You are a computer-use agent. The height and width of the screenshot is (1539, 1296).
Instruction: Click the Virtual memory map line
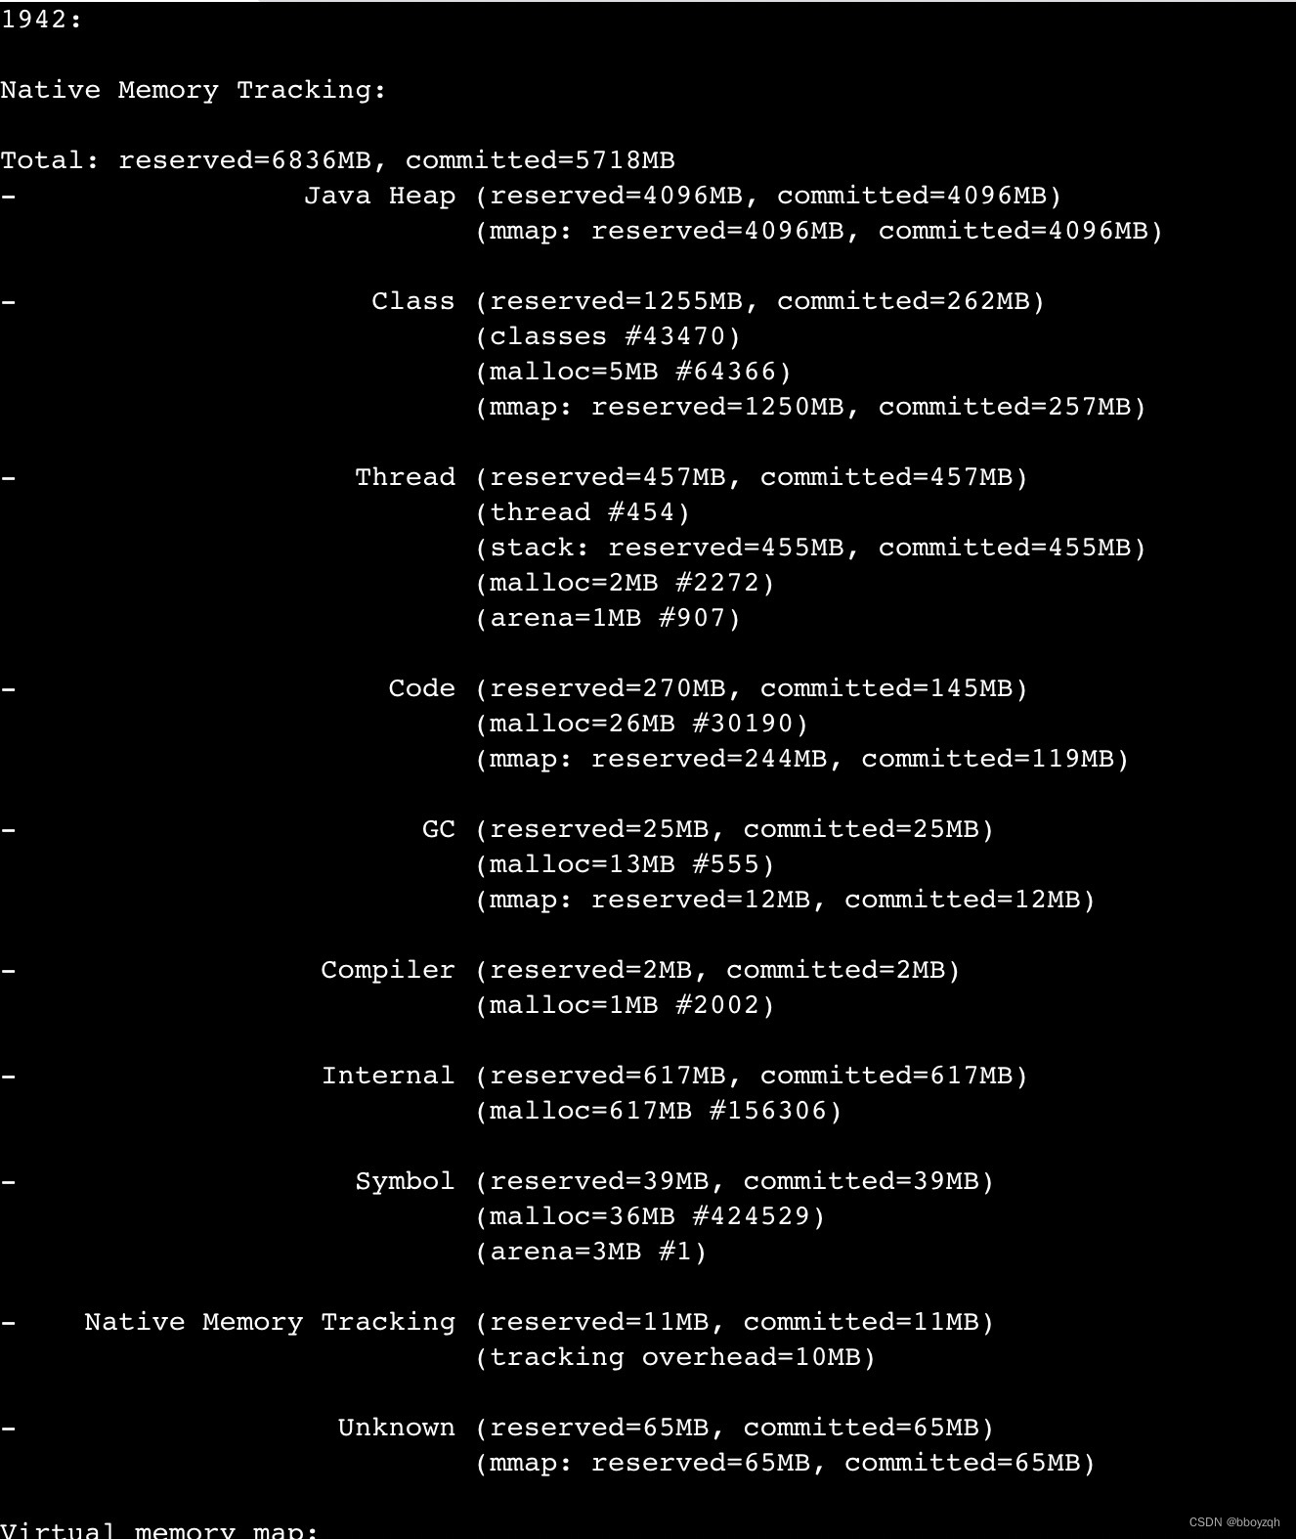[x=159, y=1529]
